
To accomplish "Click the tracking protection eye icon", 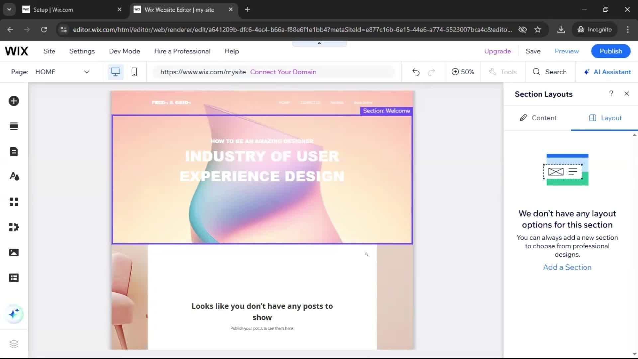I will click(522, 30).
